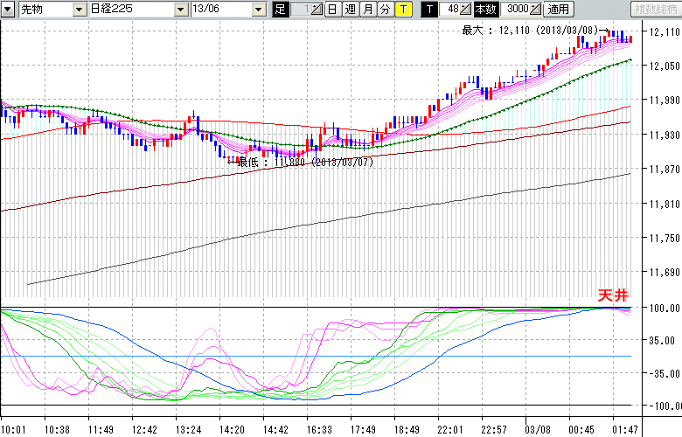Open the 13/06 contract month dropdown
Screen dimensions: 682x437
tap(258, 10)
